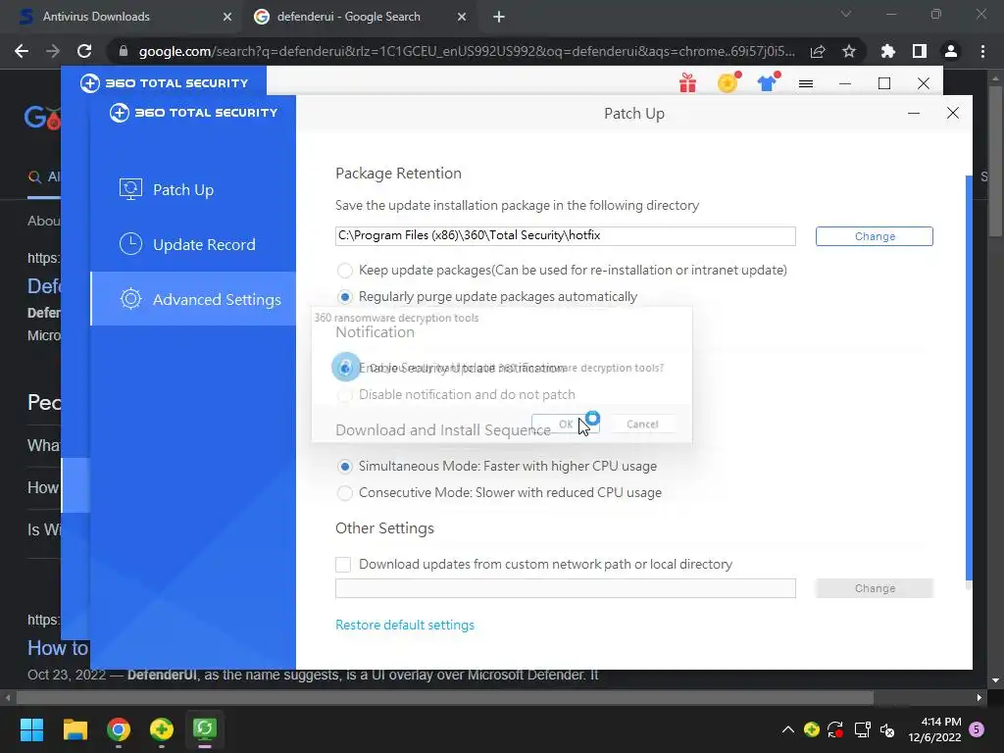
Task: Click Chrome horizontal scrollbar
Action: 445,697
